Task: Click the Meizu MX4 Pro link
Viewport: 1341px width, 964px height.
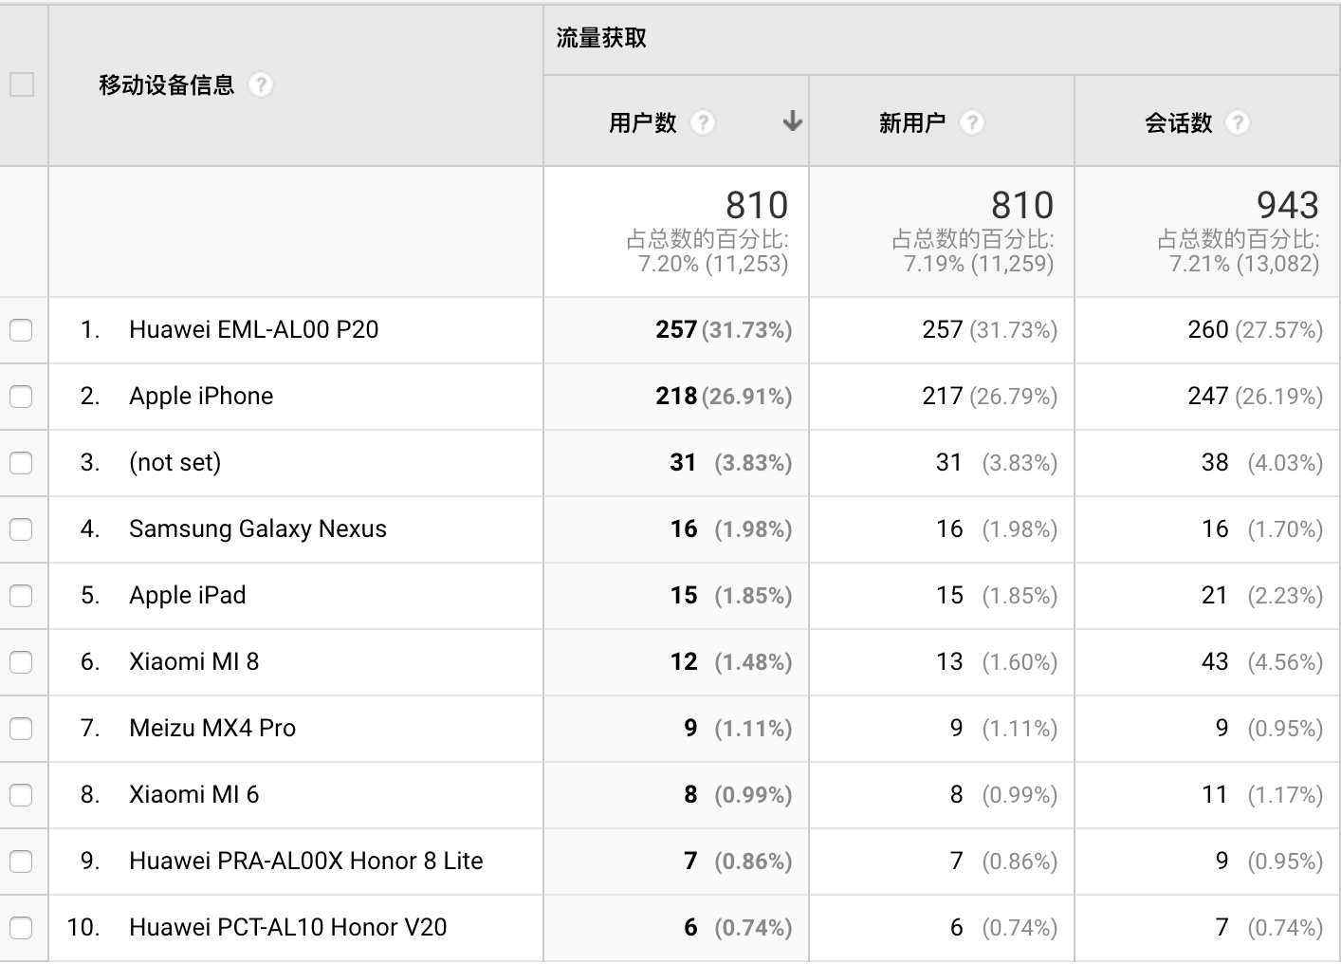Action: click(212, 729)
